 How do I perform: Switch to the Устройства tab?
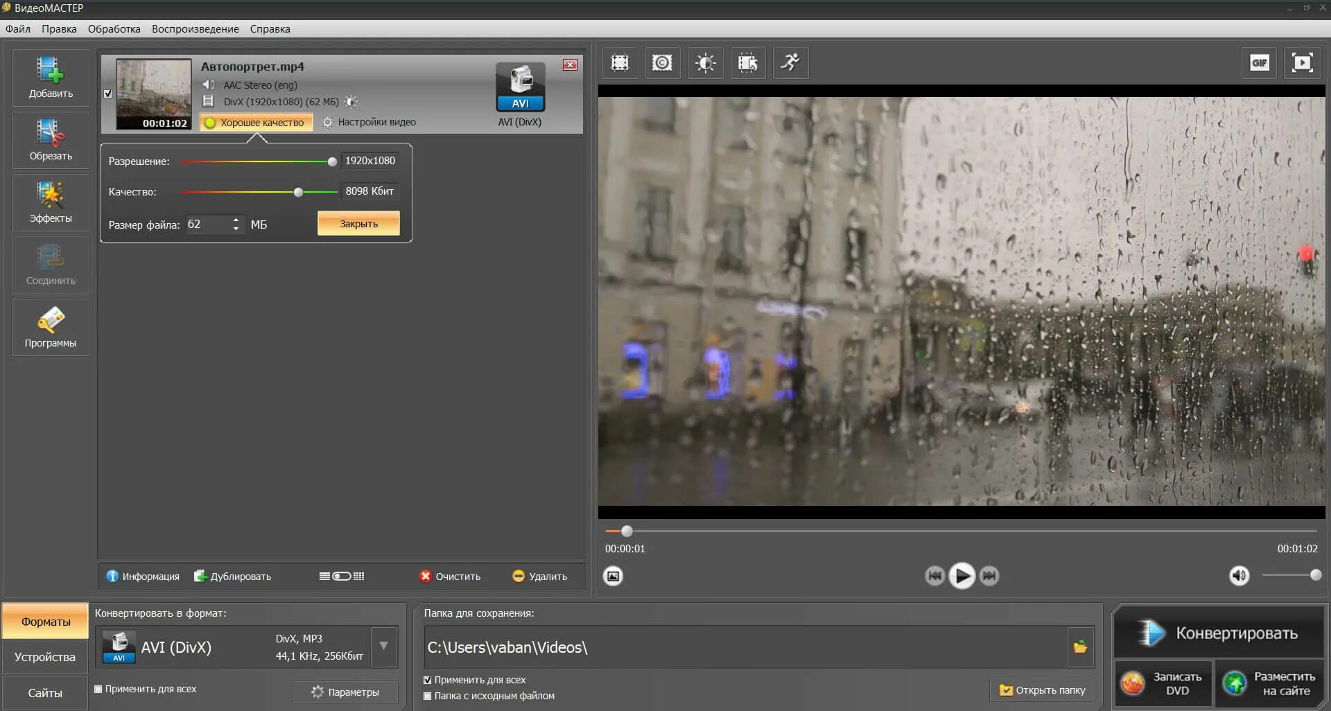pyautogui.click(x=45, y=657)
